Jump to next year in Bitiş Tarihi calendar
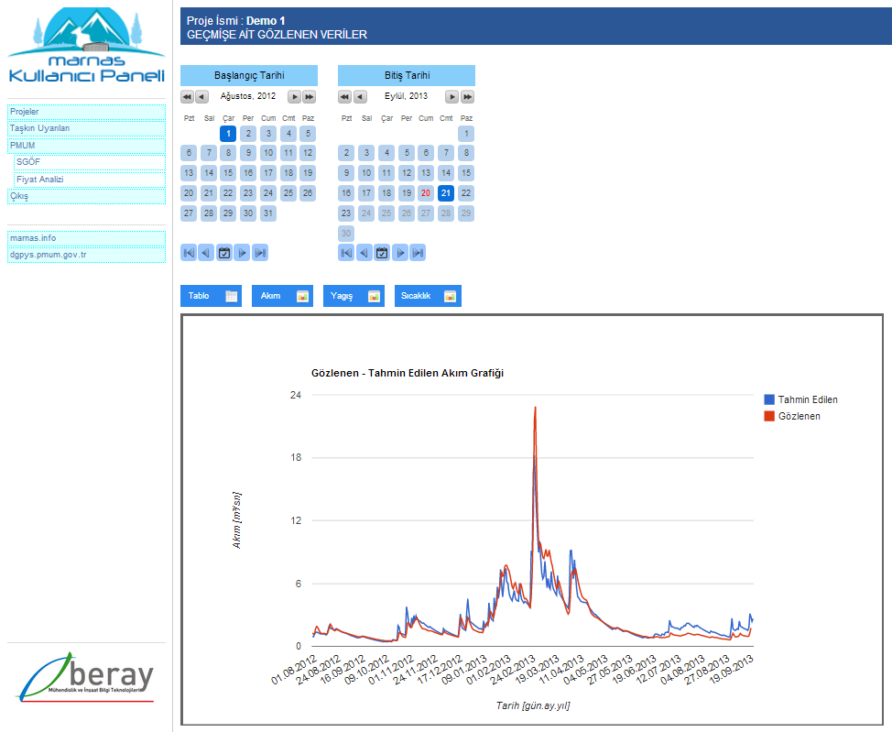Screen dimensions: 892x732 (x=467, y=96)
